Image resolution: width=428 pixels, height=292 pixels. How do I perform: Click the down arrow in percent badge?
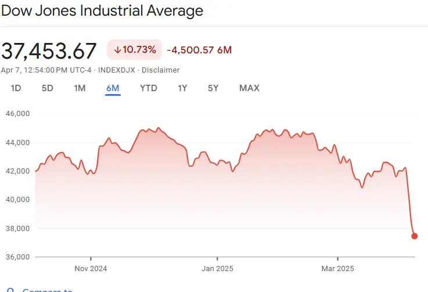click(117, 50)
